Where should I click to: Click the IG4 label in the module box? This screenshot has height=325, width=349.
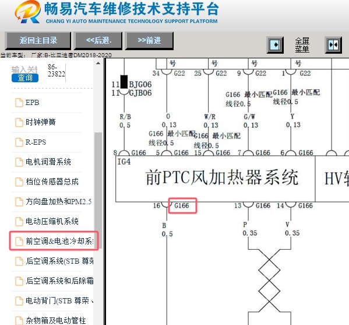[124, 162]
